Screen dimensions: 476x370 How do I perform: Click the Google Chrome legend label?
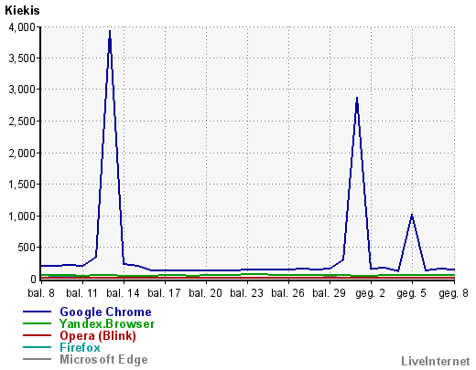click(x=105, y=312)
